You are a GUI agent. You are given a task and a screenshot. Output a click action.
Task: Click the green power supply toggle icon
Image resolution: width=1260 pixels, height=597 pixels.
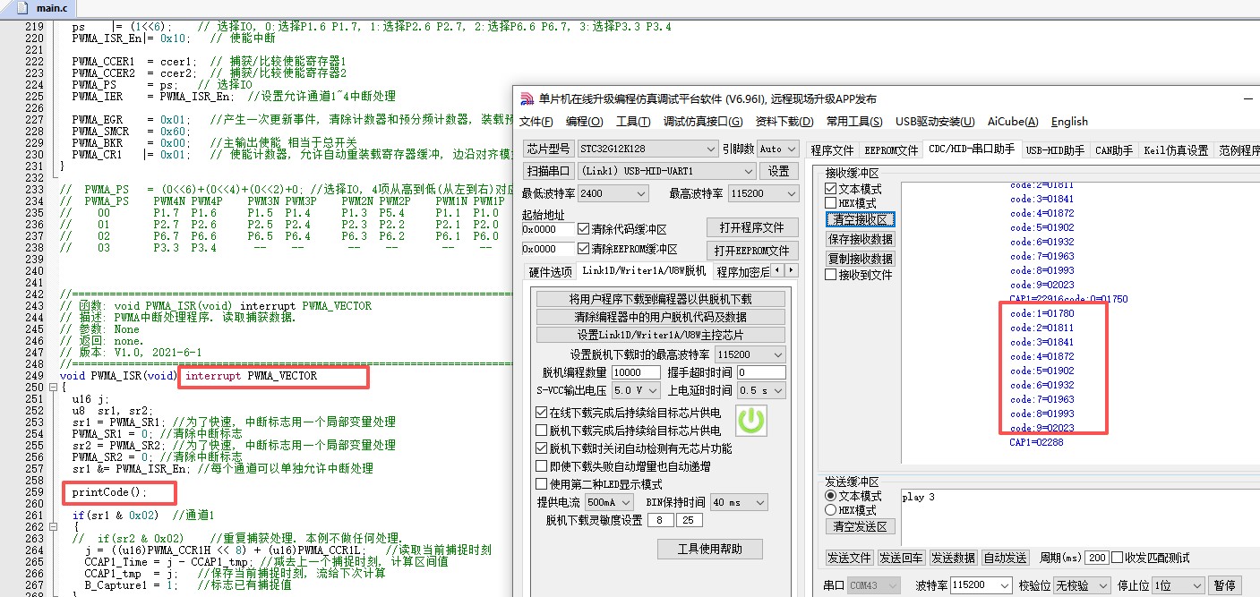coord(750,421)
